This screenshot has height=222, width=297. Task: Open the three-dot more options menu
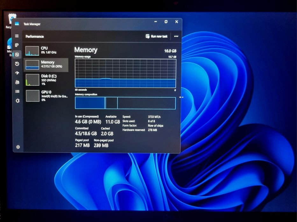[176, 36]
